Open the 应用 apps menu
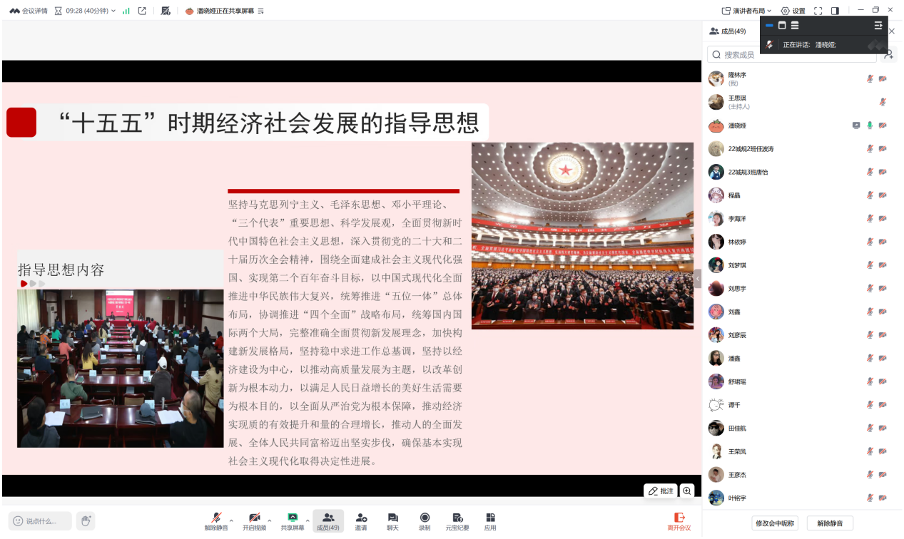904x539 pixels. tap(490, 520)
